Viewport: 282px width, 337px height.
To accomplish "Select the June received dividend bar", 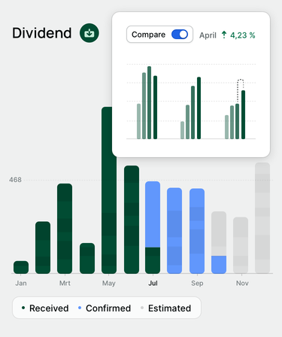I will [132, 220].
